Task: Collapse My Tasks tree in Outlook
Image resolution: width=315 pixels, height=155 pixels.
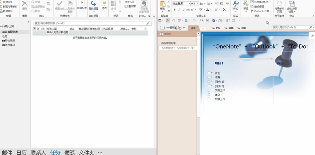Action: click(1, 26)
